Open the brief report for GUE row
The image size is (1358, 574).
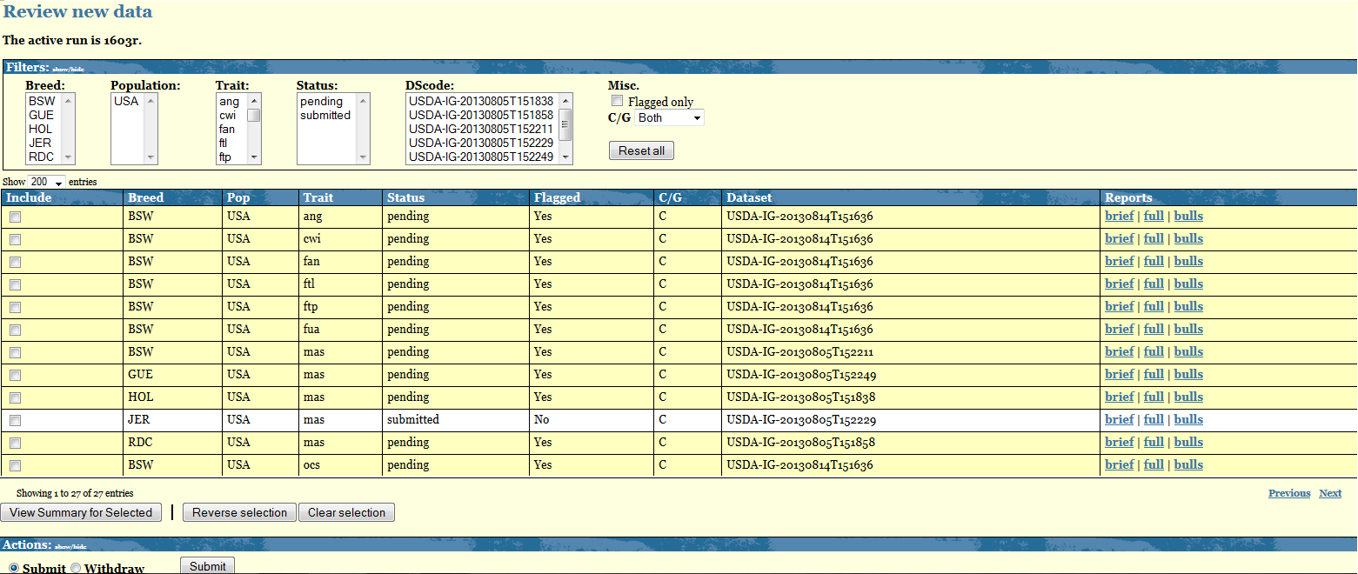(x=1119, y=374)
